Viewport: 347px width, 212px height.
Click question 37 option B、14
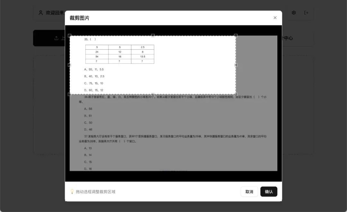point(88,155)
